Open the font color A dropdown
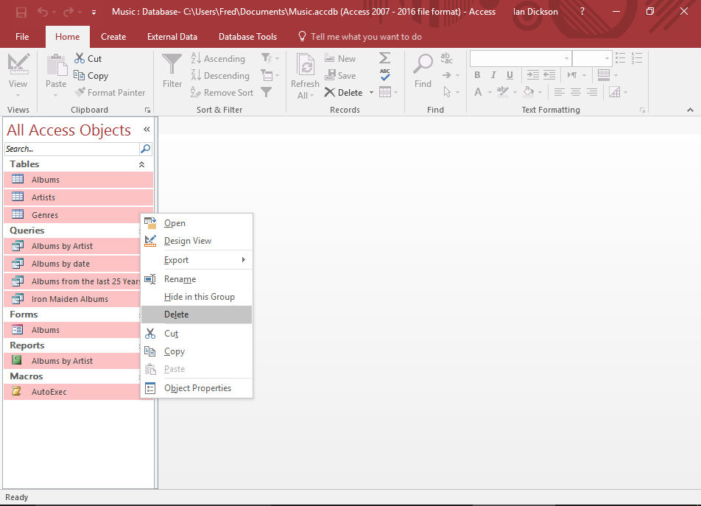This screenshot has width=701, height=506. (490, 93)
